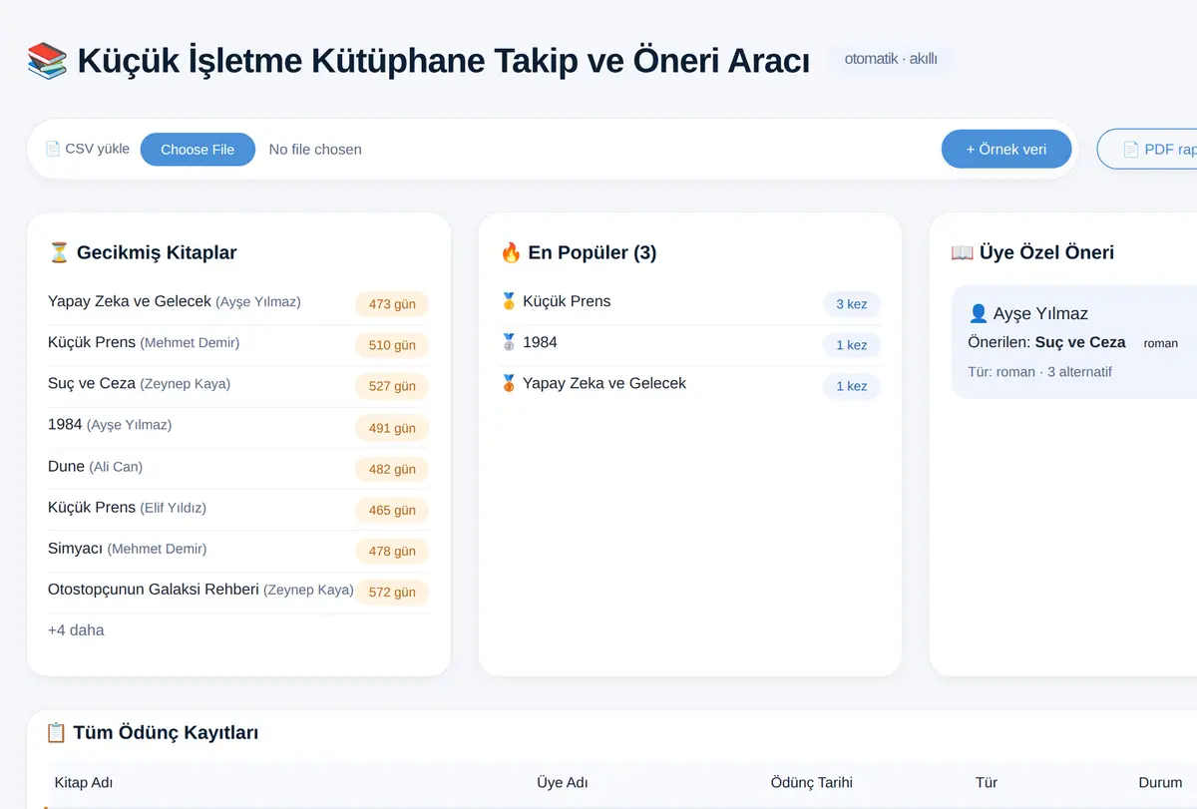Click the 572 gün badge
1197x809 pixels.
tap(392, 592)
